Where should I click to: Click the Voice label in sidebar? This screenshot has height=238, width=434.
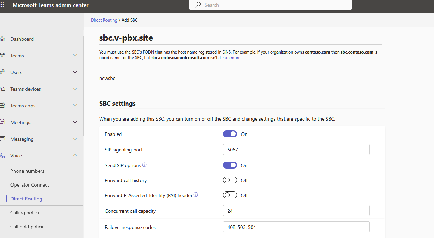(x=16, y=156)
